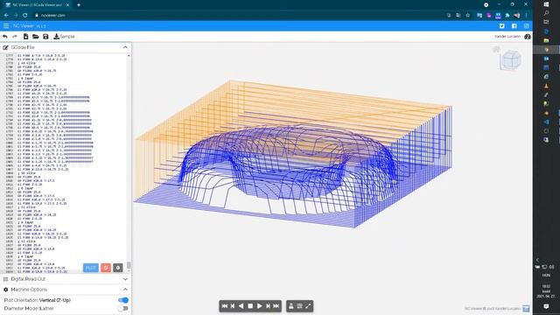Rewind to start of toolpath
Image resolution: width=560 pixels, height=315 pixels.
pos(225,306)
